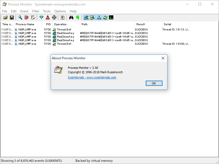Minimize the Process Monitor window
The height and width of the screenshot is (164, 219).
tap(187, 4)
